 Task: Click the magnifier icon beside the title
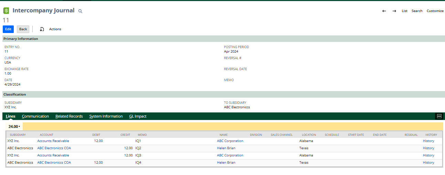point(80,11)
